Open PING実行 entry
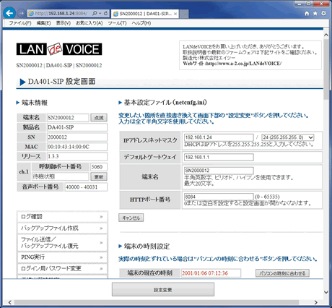The height and width of the screenshot is (308, 332). click(62, 257)
